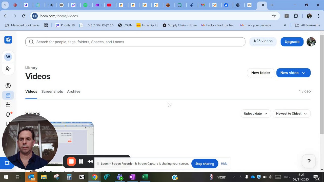
Task: Open the Managed bookmarks folder
Action: pos(22,25)
